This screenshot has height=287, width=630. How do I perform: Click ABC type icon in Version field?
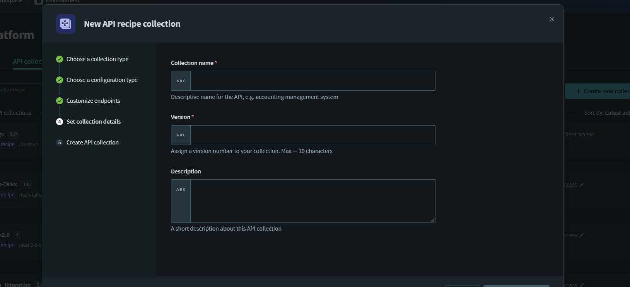tap(181, 135)
